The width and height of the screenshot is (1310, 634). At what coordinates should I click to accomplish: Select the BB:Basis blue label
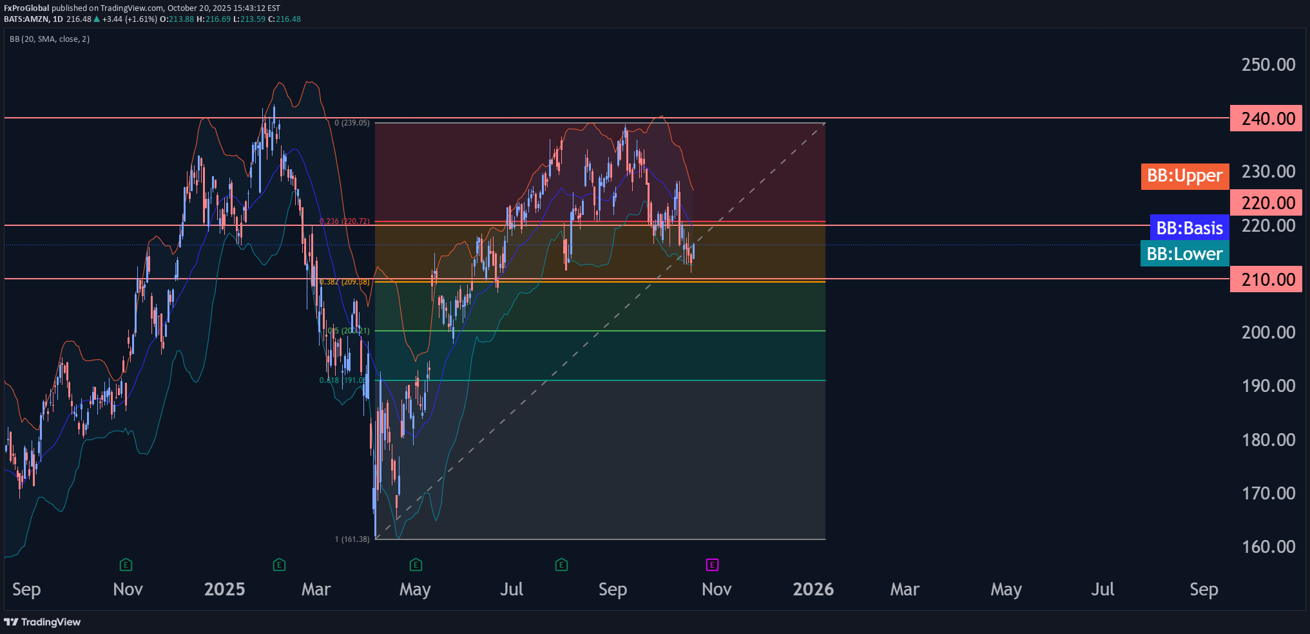pyautogui.click(x=1189, y=228)
